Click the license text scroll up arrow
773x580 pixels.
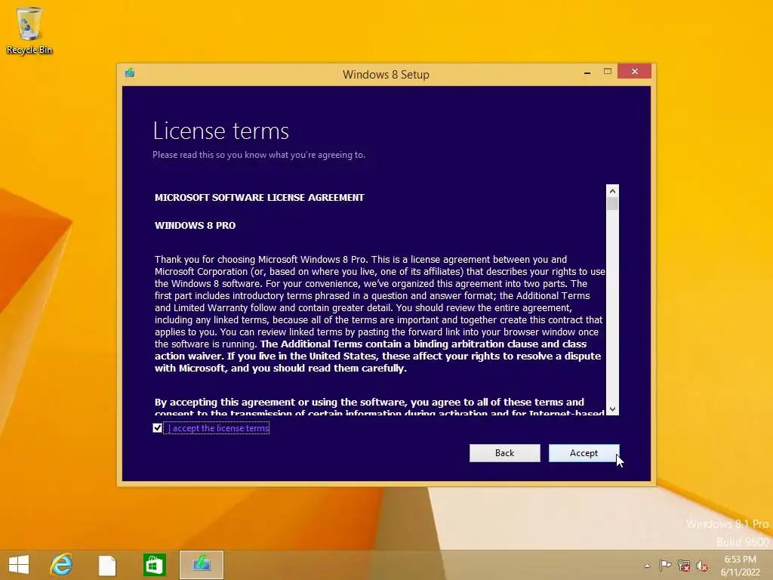pyautogui.click(x=612, y=191)
